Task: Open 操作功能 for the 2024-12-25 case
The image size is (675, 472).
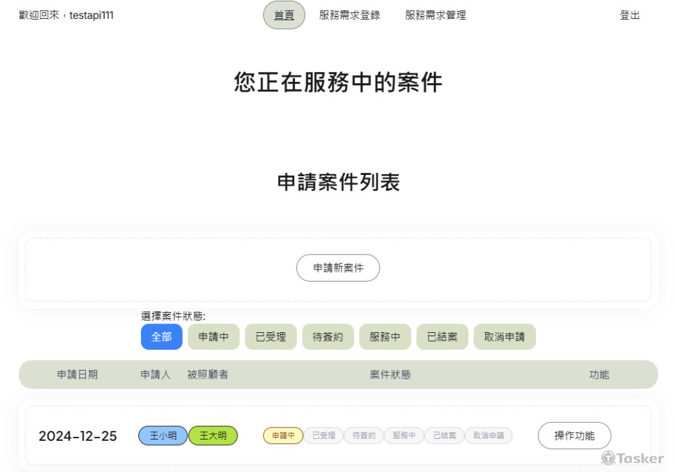Action: (574, 436)
